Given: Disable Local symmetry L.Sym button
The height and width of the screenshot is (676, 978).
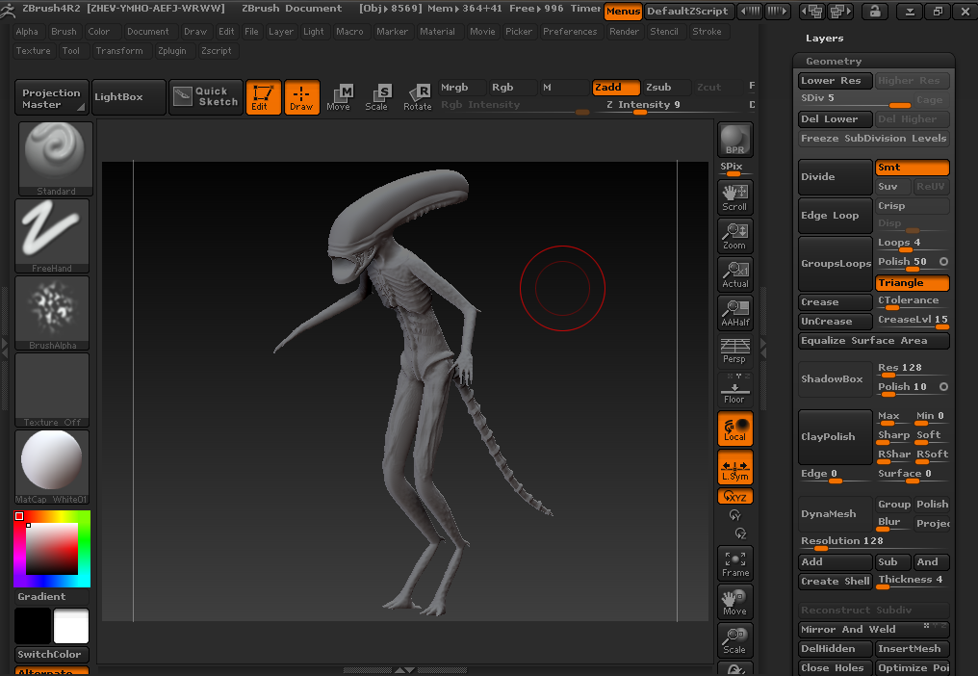Looking at the screenshot, I should pos(734,467).
